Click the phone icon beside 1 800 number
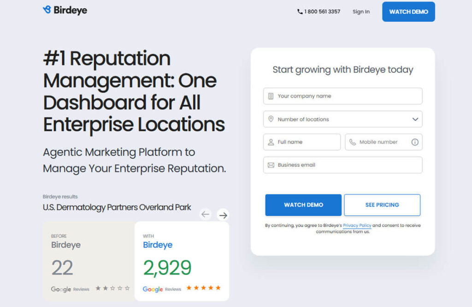Image resolution: width=472 pixels, height=307 pixels. tap(300, 12)
